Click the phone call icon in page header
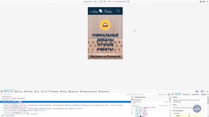Viewport: 209px width, 117px height. (118, 11)
